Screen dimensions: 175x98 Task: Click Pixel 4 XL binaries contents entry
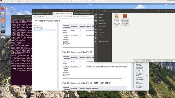pos(139,66)
